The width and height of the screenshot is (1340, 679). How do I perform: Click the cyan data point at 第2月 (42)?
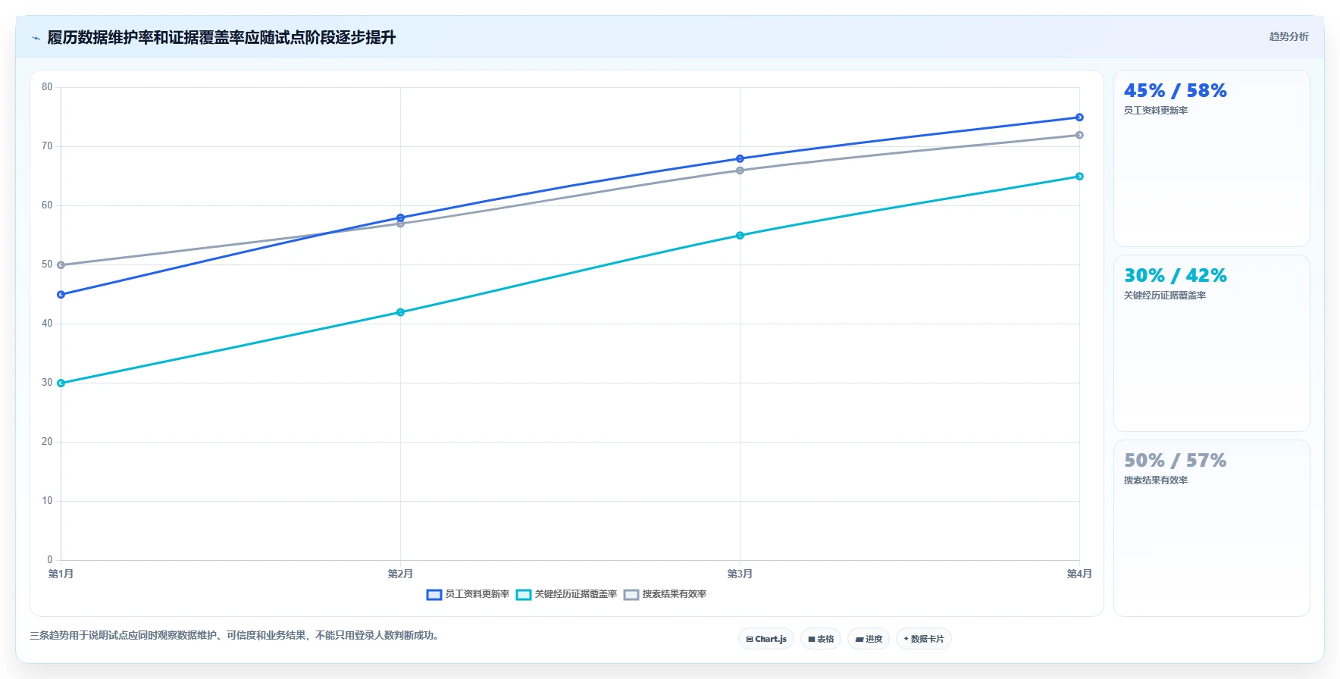pos(400,312)
